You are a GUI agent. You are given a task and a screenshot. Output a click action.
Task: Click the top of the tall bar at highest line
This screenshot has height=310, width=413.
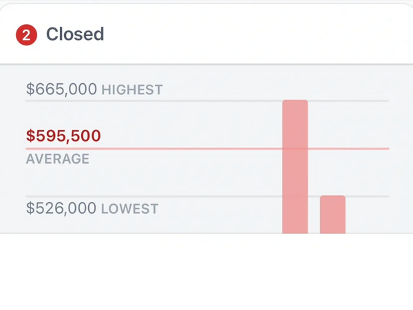tap(295, 102)
